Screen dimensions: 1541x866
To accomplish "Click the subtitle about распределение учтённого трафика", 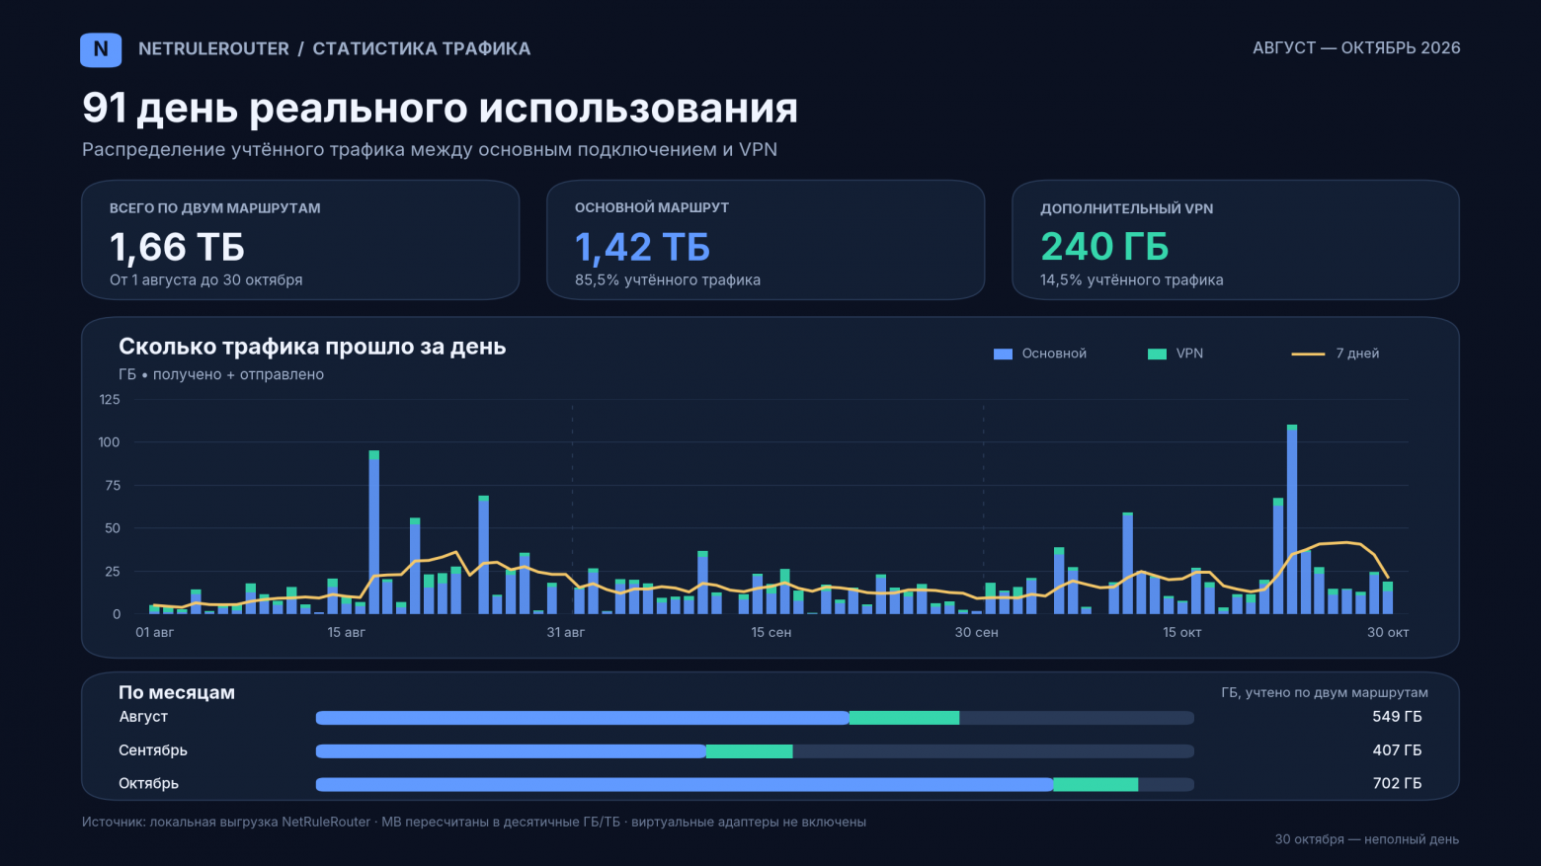I will [430, 149].
